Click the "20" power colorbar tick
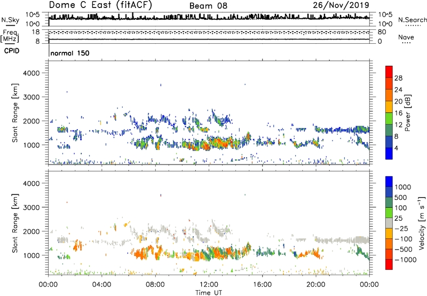The width and height of the screenshot is (427, 296). pyautogui.click(x=398, y=102)
